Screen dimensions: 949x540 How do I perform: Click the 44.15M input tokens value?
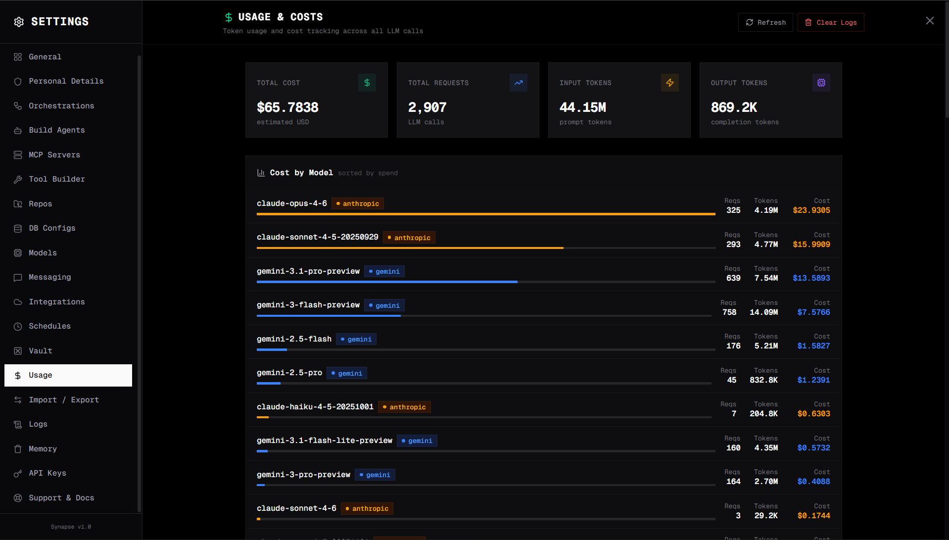(x=582, y=107)
